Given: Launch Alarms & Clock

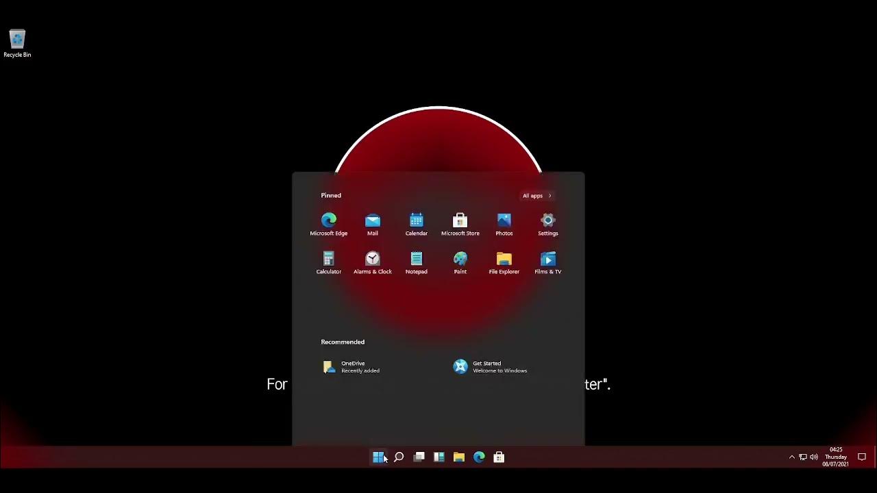Looking at the screenshot, I should click(x=373, y=263).
